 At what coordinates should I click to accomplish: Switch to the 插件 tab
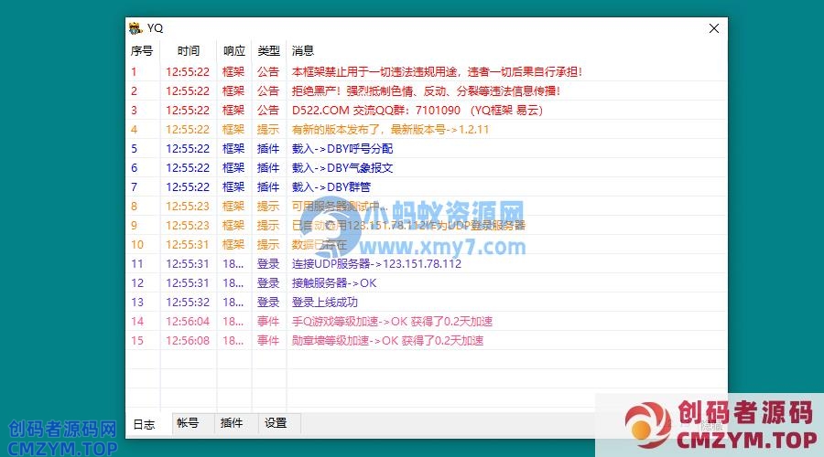click(232, 423)
